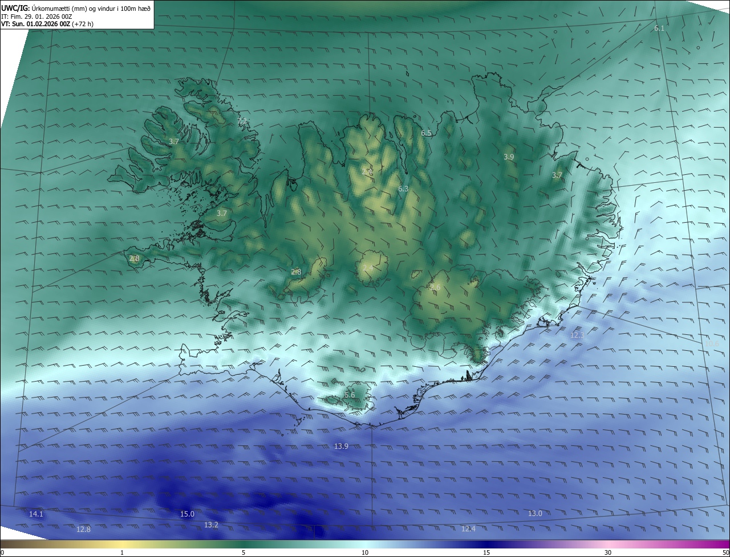
Task: Click the color scale tick label '15'
Action: 486,552
